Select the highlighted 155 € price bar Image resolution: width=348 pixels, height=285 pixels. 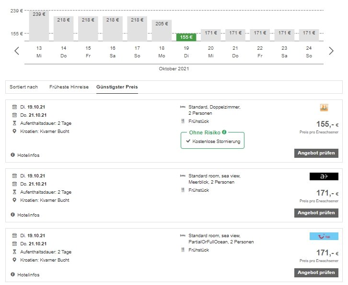[x=186, y=37]
